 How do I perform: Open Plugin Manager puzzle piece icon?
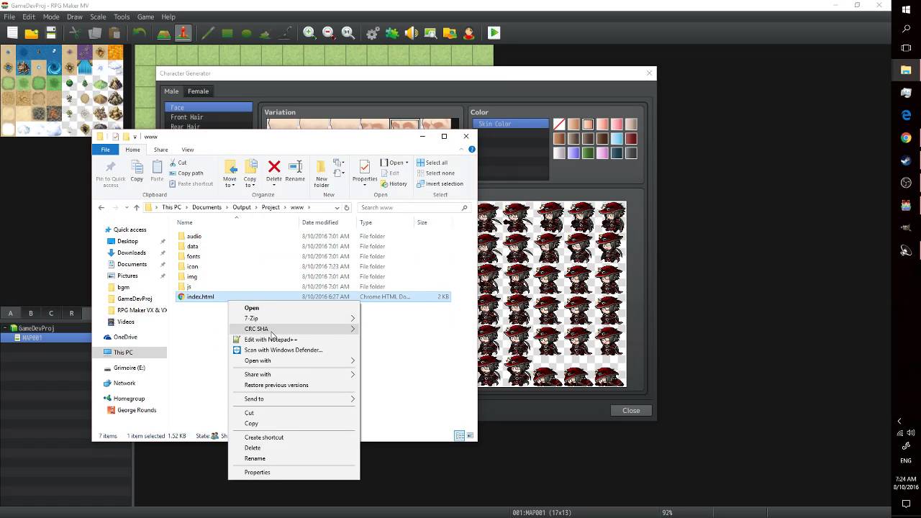392,33
